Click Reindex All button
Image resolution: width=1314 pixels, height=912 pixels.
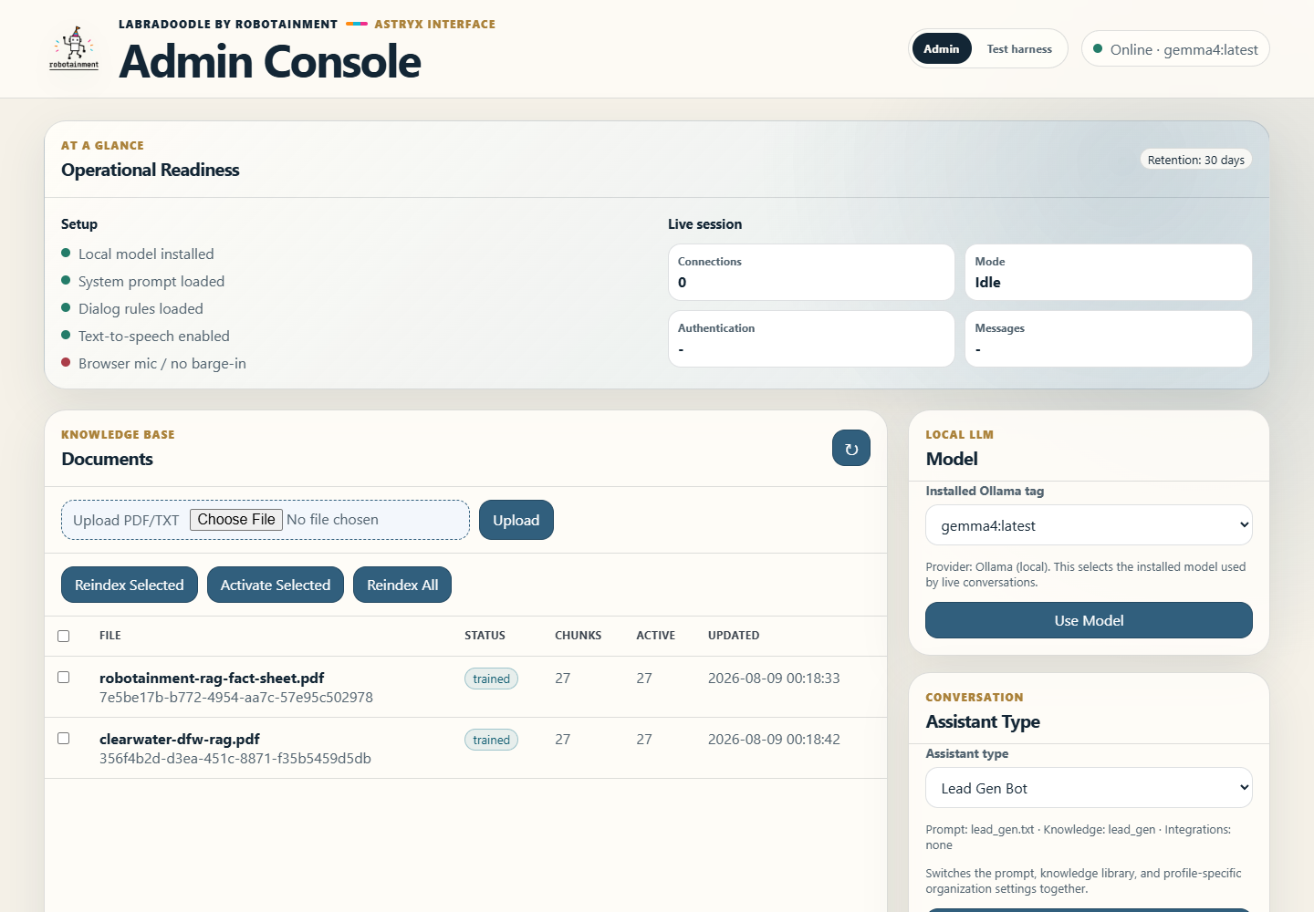pos(402,585)
